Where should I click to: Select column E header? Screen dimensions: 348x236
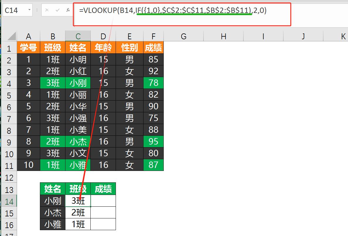click(129, 36)
